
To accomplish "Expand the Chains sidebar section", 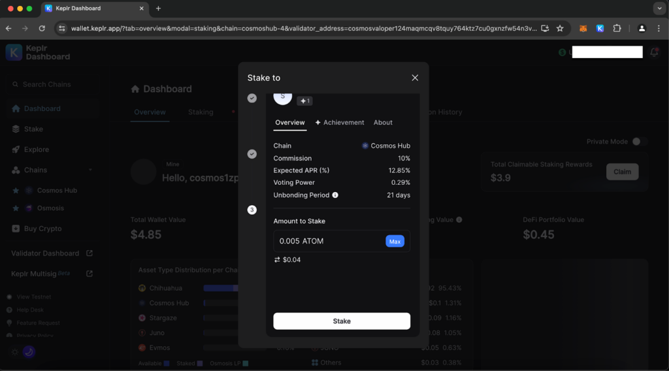I will click(x=90, y=170).
